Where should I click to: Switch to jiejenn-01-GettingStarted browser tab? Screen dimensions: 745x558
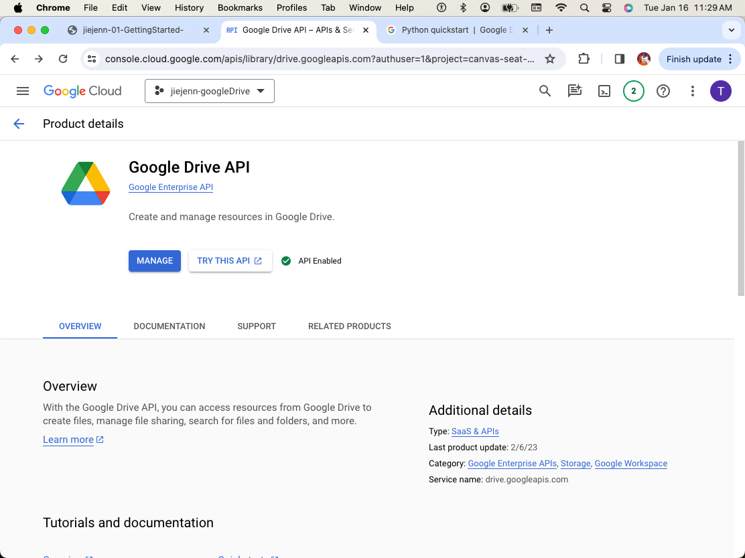138,30
